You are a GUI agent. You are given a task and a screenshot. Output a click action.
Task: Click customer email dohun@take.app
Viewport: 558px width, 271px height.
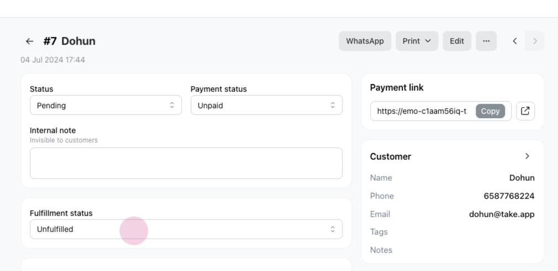pyautogui.click(x=502, y=214)
